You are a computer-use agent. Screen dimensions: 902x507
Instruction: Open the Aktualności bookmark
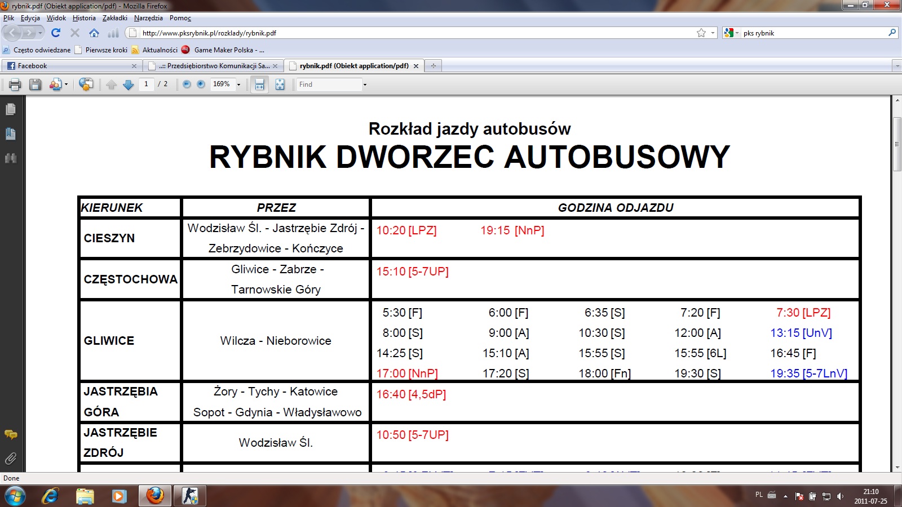(160, 50)
